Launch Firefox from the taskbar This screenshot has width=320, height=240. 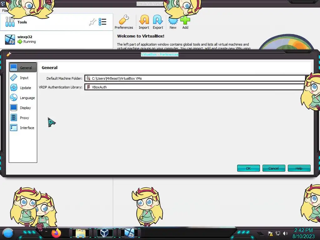pyautogui.click(x=56, y=233)
